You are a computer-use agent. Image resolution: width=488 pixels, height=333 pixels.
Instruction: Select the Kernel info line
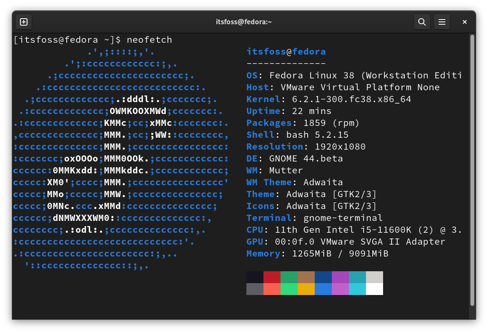(x=309, y=99)
